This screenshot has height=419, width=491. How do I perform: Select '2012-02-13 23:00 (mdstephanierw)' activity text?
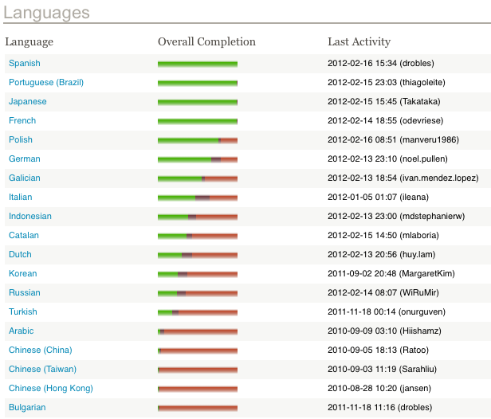(396, 216)
